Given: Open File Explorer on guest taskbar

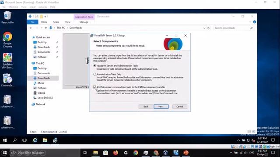Looking at the screenshot, I should tap(45, 140).
